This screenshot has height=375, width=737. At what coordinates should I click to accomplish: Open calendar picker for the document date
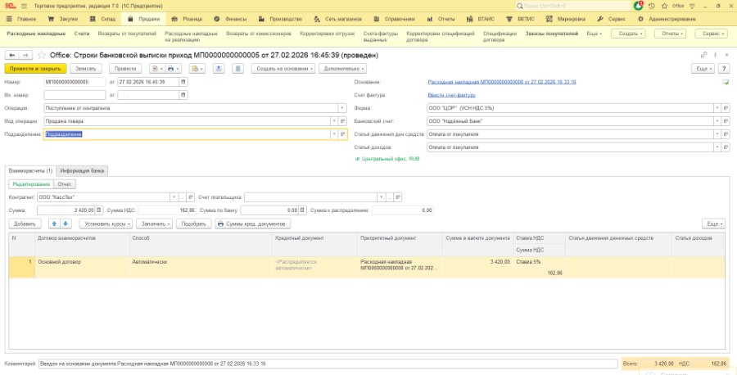pyautogui.click(x=183, y=82)
